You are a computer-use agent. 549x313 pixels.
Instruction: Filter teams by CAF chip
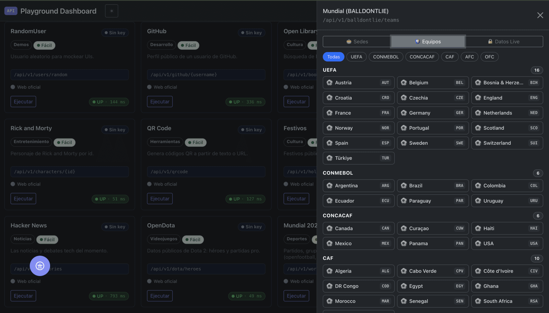pos(450,57)
